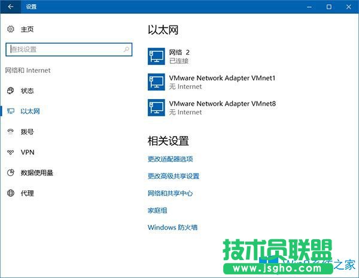Open Windows 防火墙 link

click(x=173, y=227)
